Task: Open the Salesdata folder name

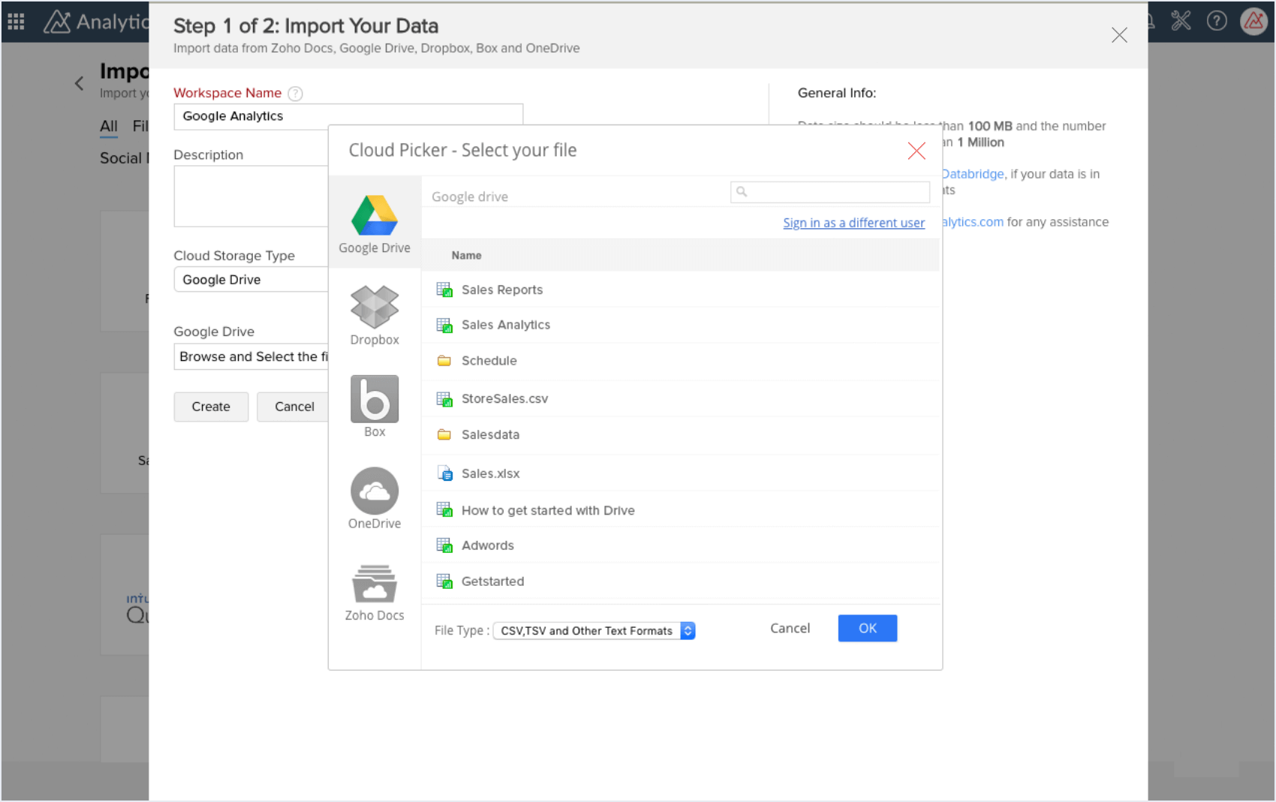Action: (490, 434)
